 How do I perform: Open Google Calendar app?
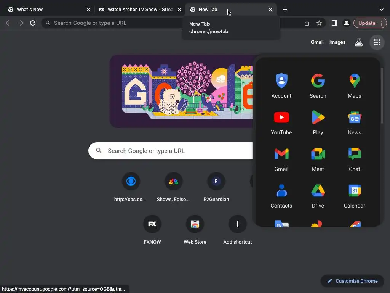[x=355, y=195]
